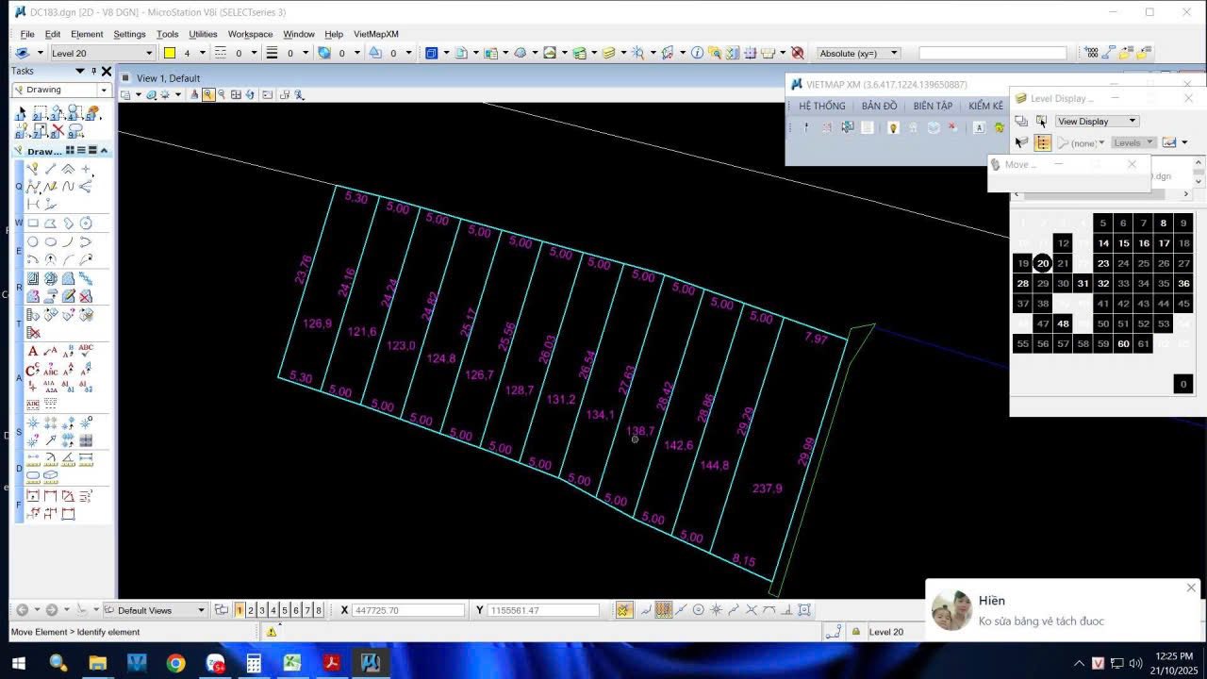Toggle view 2 button on

click(x=251, y=610)
